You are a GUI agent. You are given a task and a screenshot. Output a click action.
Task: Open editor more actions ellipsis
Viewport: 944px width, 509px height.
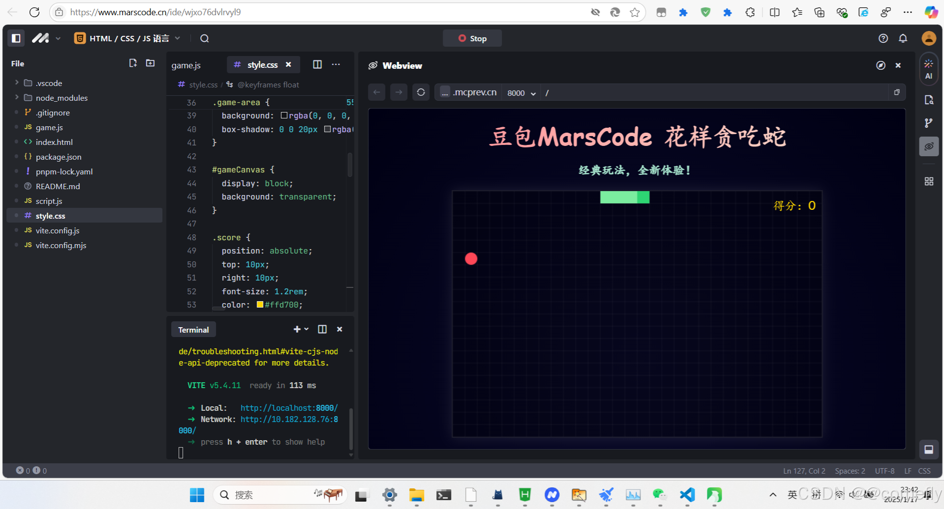tap(336, 64)
